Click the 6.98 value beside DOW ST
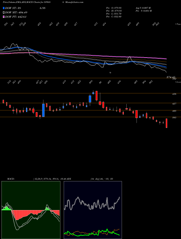Viewport: 181px width, 239px height. click(x=43, y=8)
